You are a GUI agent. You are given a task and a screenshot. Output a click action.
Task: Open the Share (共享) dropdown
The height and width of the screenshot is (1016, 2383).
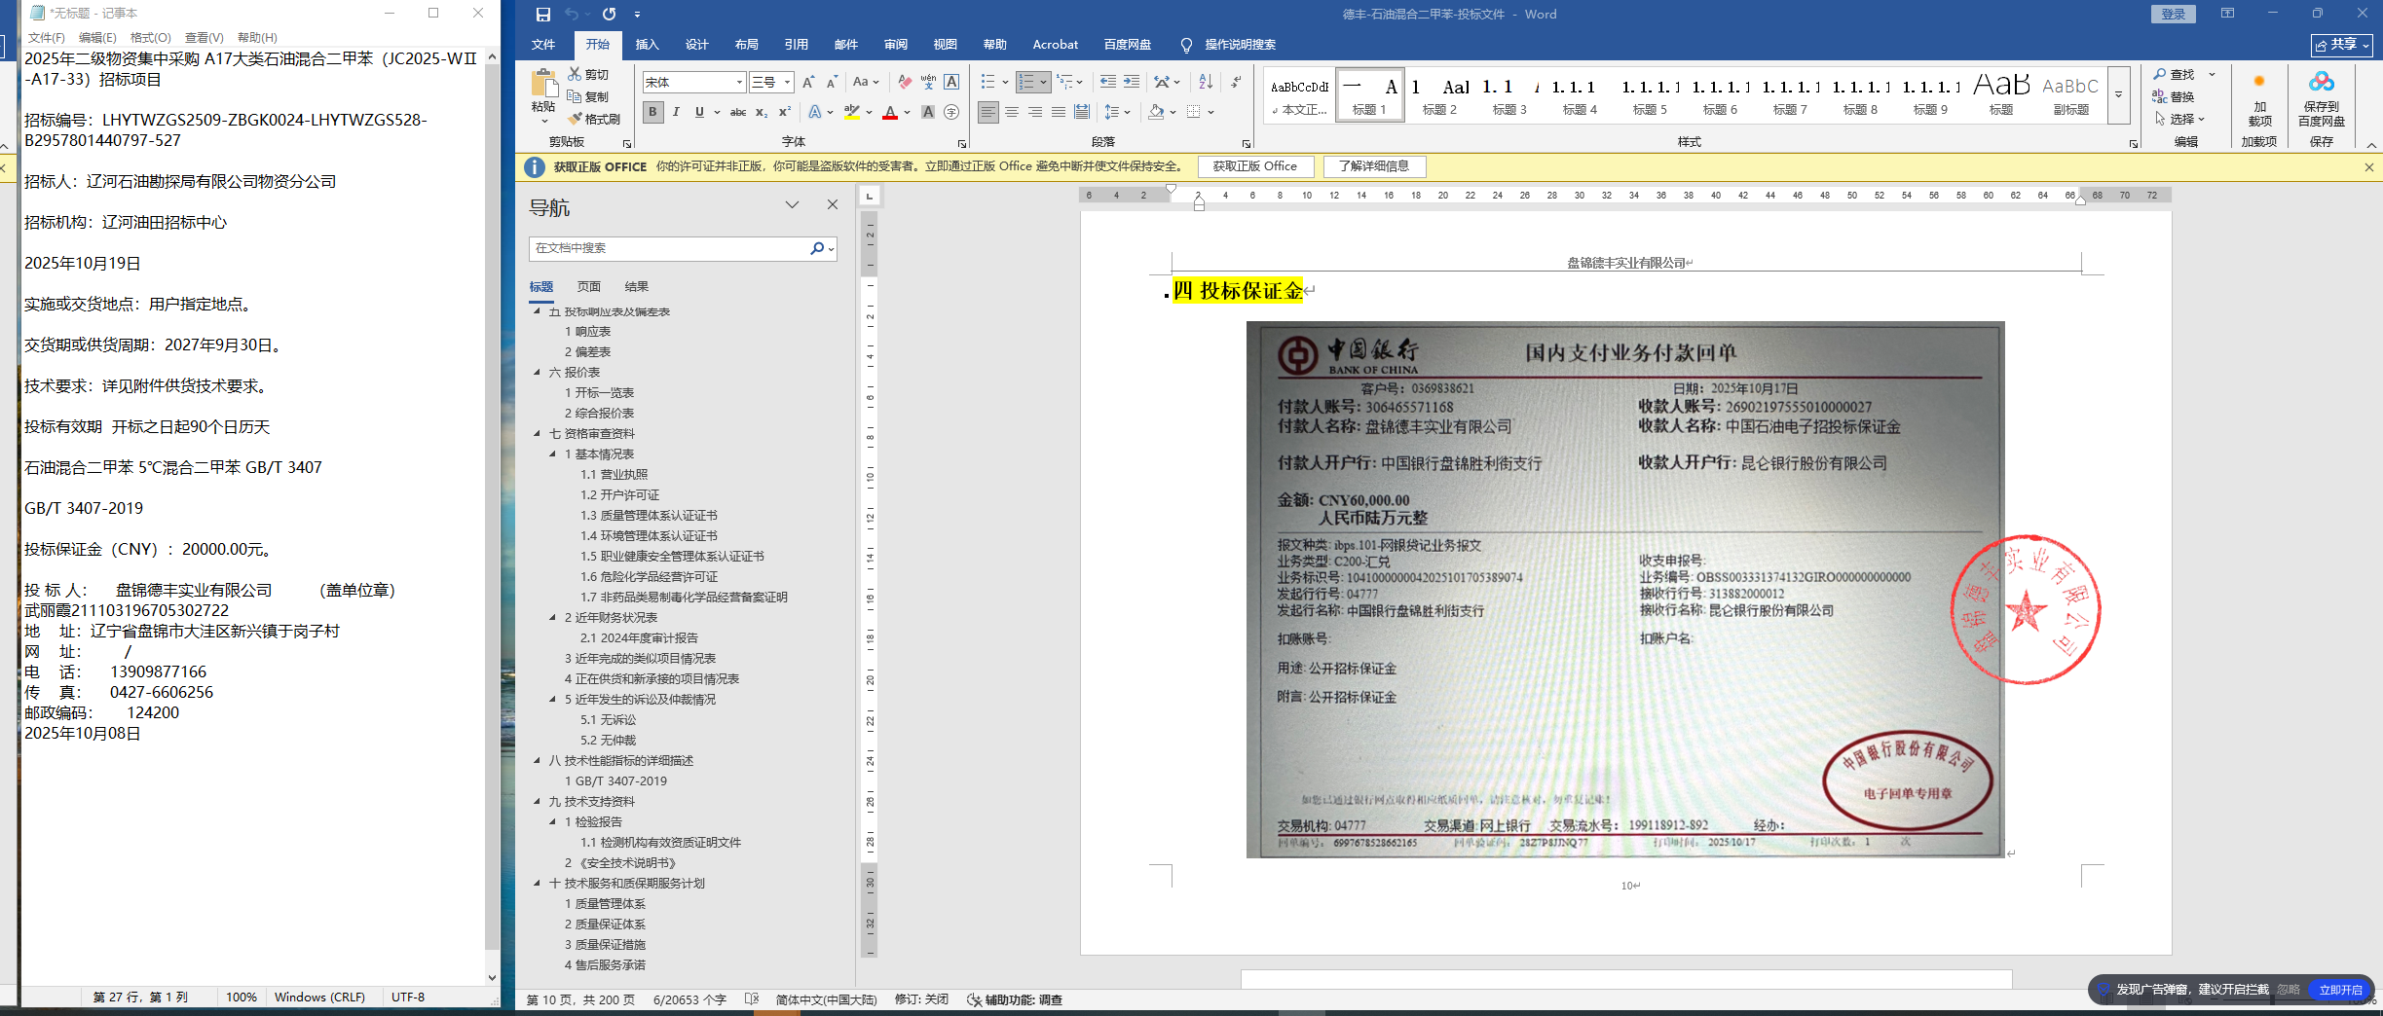point(2342,45)
